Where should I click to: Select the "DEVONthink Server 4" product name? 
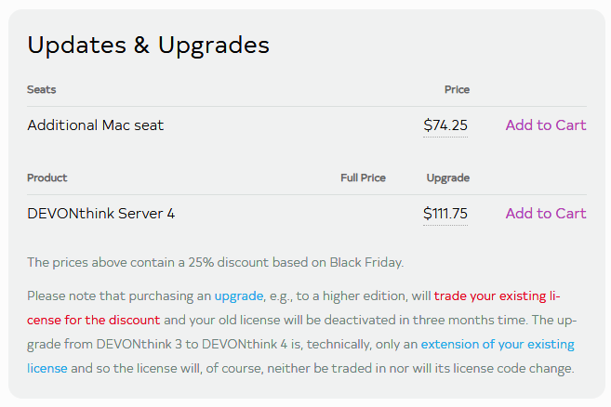[x=101, y=214]
